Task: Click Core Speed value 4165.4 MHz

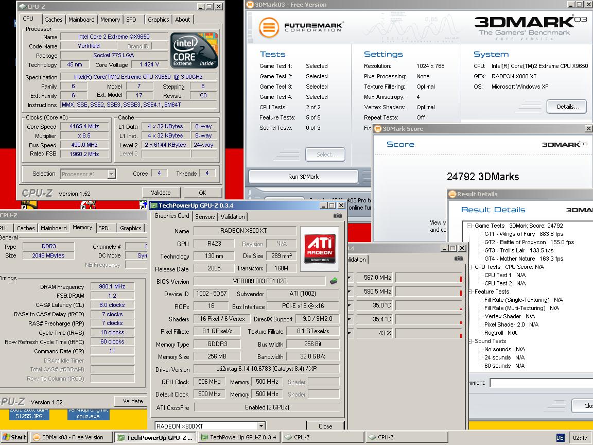Action: pyautogui.click(x=84, y=126)
